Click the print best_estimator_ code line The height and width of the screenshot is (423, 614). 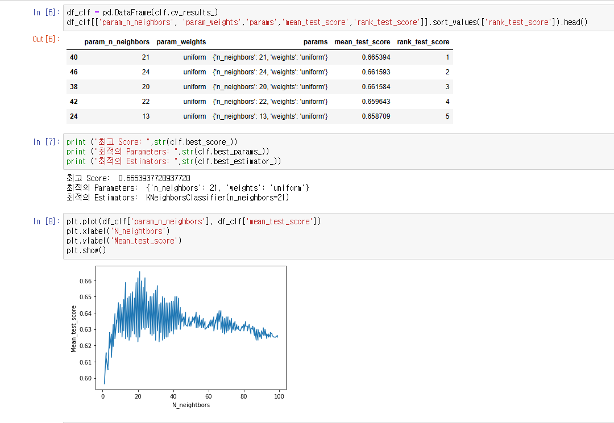(173, 161)
